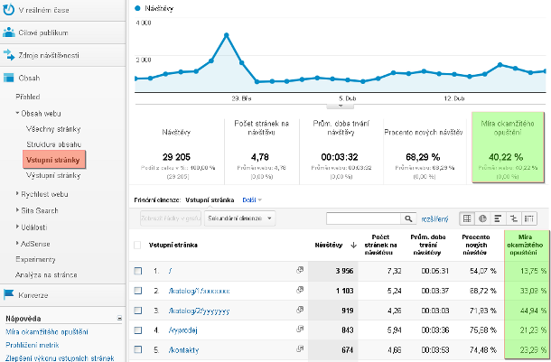The height and width of the screenshot is (362, 551).
Task: Click the Zobrazit řádky v grafu button
Action: pos(171,218)
